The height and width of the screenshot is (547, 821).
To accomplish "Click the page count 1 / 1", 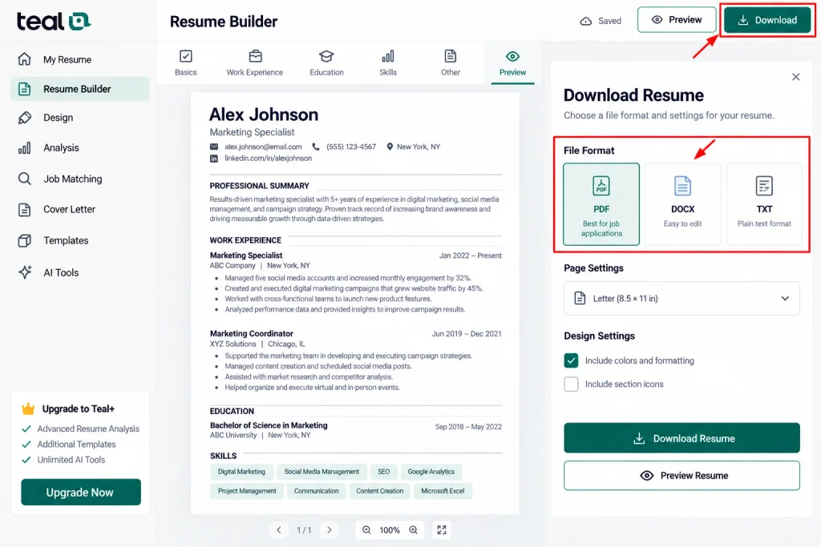I will click(x=304, y=530).
